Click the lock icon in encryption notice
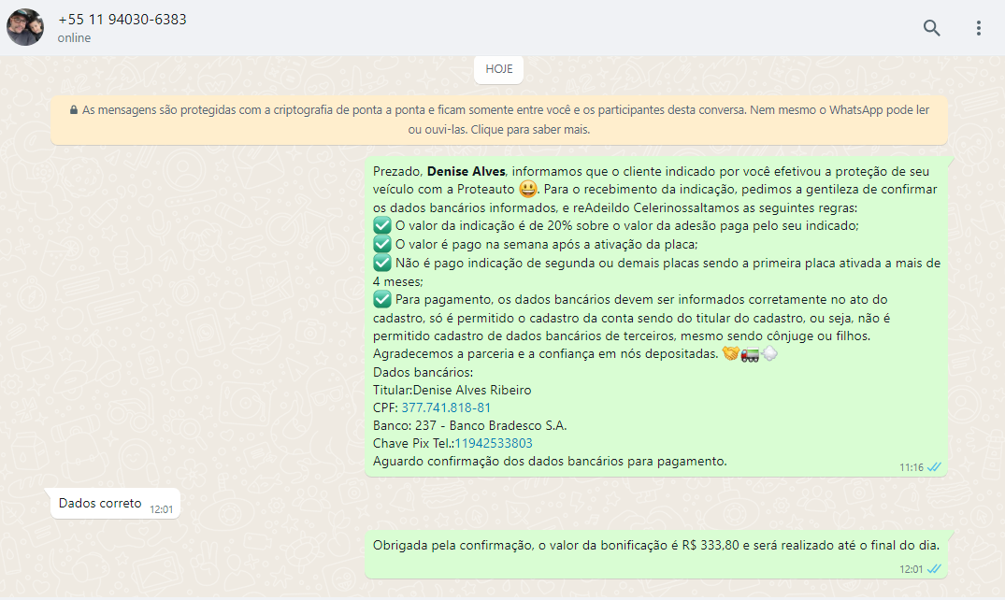This screenshot has width=1005, height=600. (73, 110)
